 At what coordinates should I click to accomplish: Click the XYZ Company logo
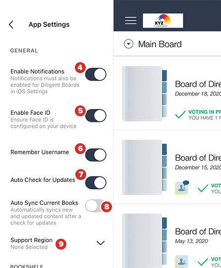163,20
